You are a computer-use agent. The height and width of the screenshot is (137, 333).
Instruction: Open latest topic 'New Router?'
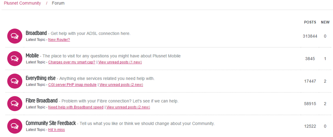pyautogui.click(x=59, y=40)
